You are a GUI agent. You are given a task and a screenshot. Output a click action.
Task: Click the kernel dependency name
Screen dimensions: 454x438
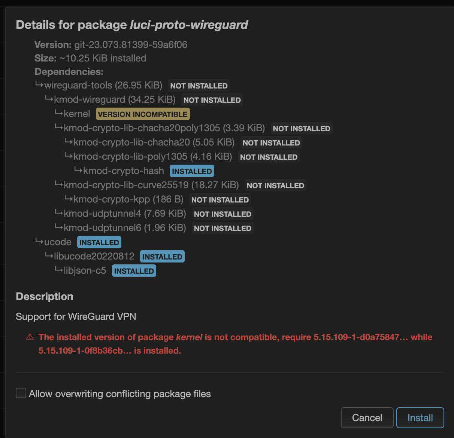(77, 114)
